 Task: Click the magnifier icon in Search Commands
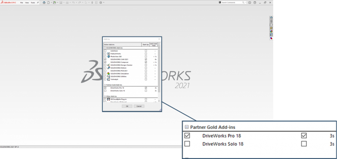(x=243, y=3)
